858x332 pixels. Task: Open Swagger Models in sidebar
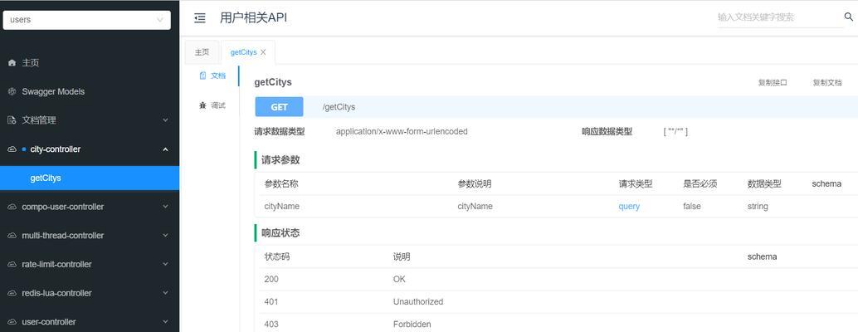pos(89,91)
